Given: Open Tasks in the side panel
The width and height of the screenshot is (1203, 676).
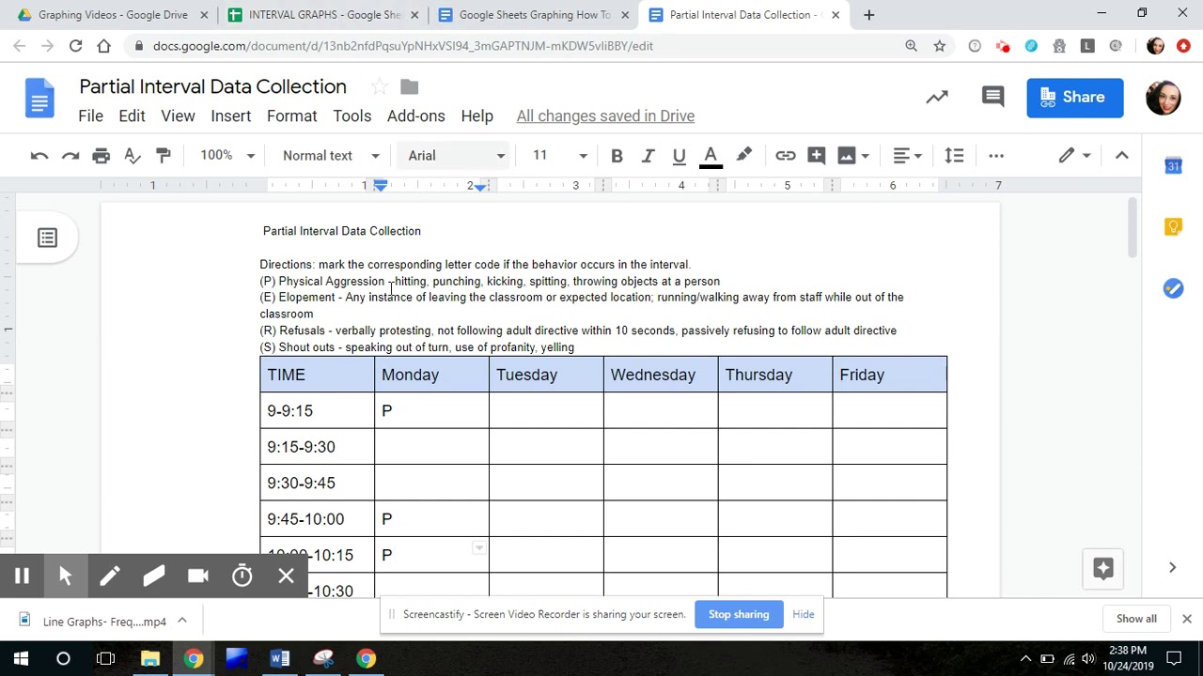Looking at the screenshot, I should [1173, 288].
